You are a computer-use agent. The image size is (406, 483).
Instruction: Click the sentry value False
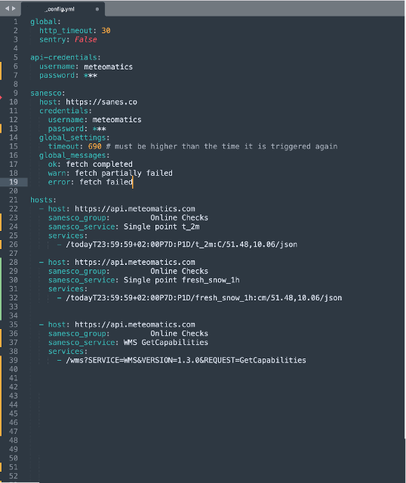coord(85,40)
